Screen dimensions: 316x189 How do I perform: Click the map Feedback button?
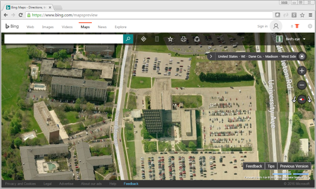(x=254, y=166)
